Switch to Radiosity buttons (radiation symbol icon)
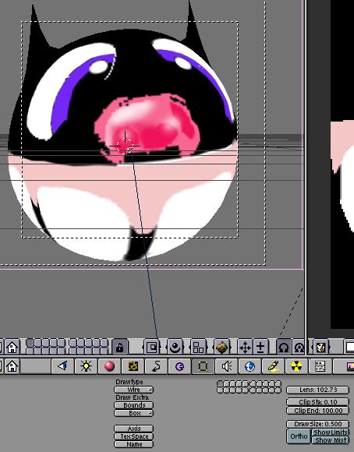The height and width of the screenshot is (452, 354). click(296, 366)
